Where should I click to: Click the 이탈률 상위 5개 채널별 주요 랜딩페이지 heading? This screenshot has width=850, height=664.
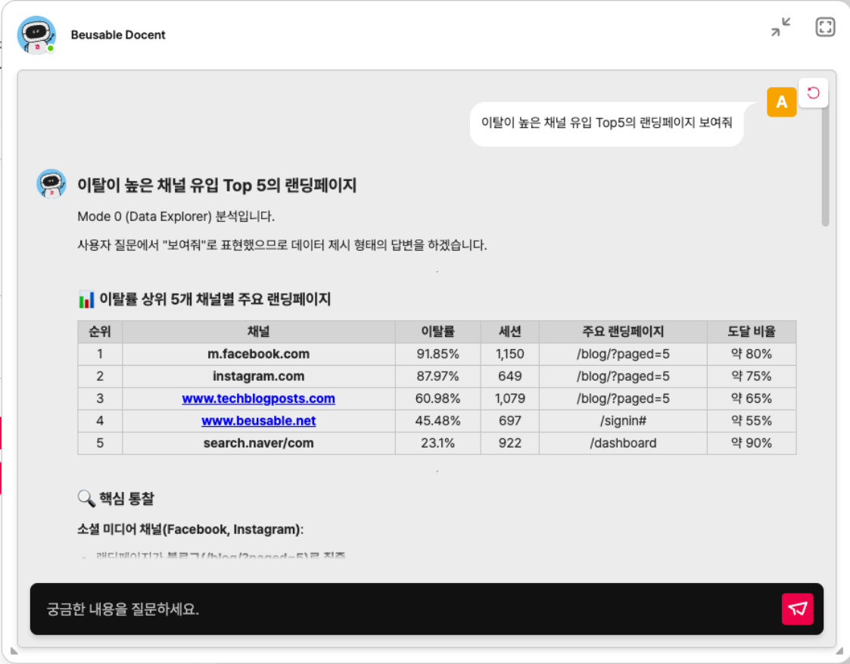click(215, 299)
